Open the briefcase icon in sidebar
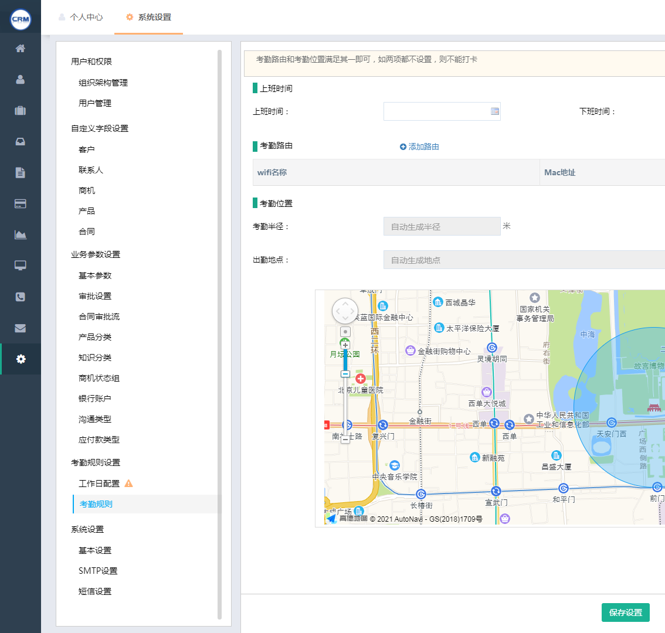The height and width of the screenshot is (633, 665). (x=21, y=111)
